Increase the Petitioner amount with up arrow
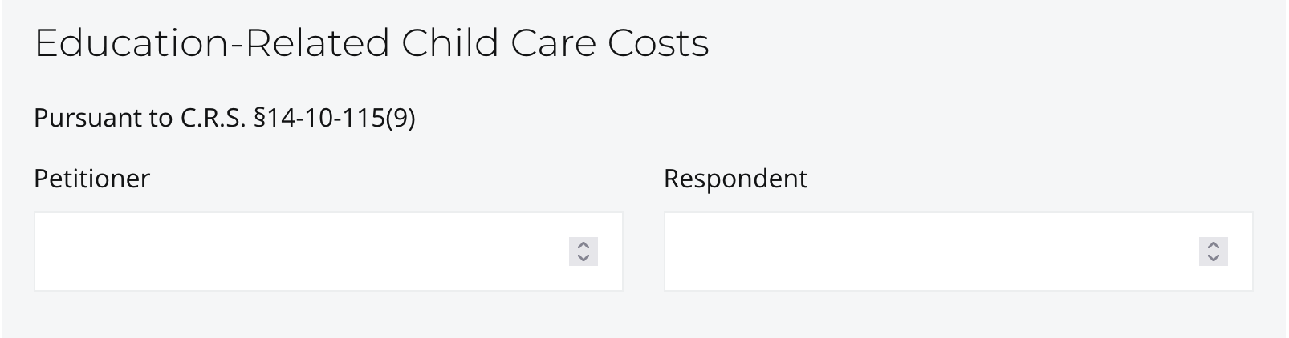 pos(584,245)
